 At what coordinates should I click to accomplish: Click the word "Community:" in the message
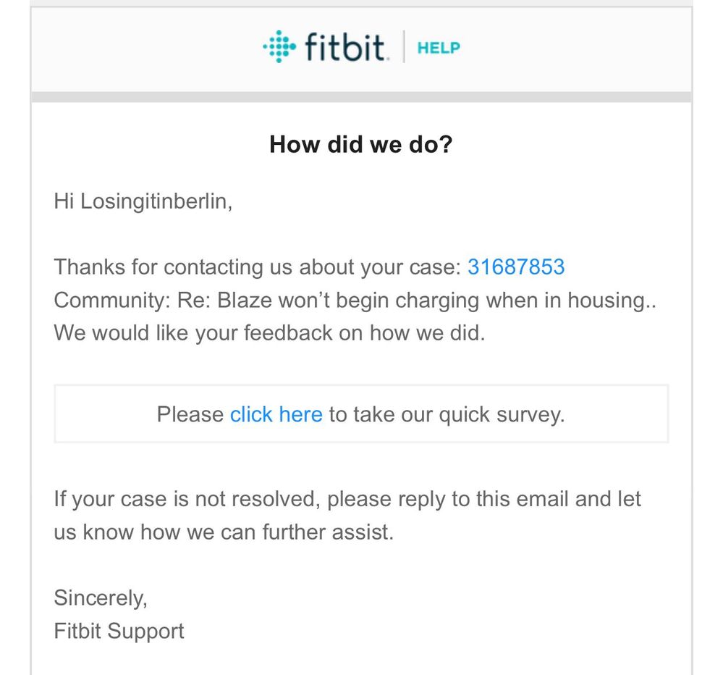click(112, 300)
